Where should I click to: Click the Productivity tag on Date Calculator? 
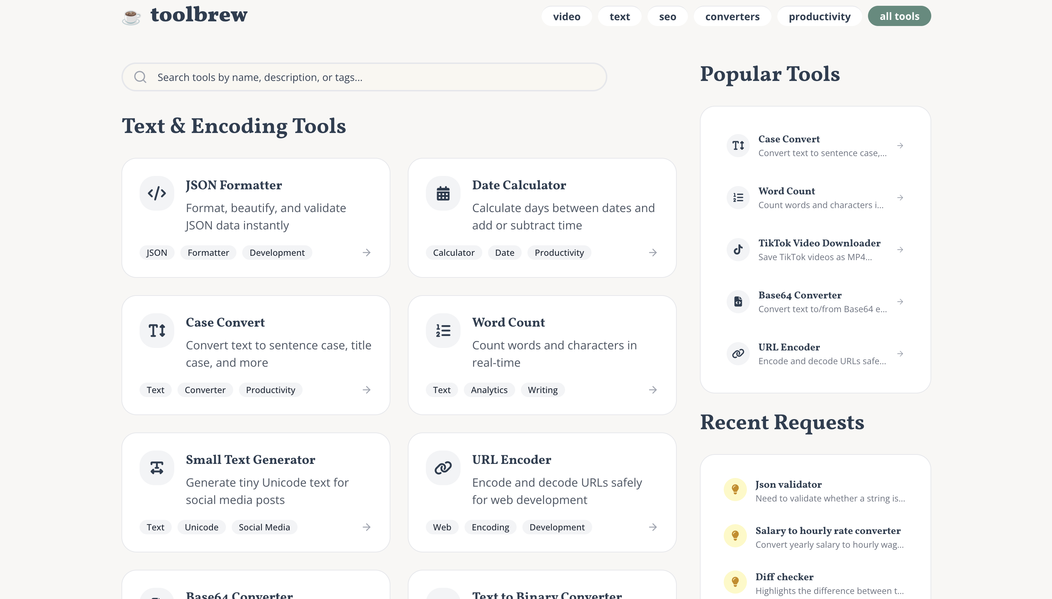pos(559,252)
